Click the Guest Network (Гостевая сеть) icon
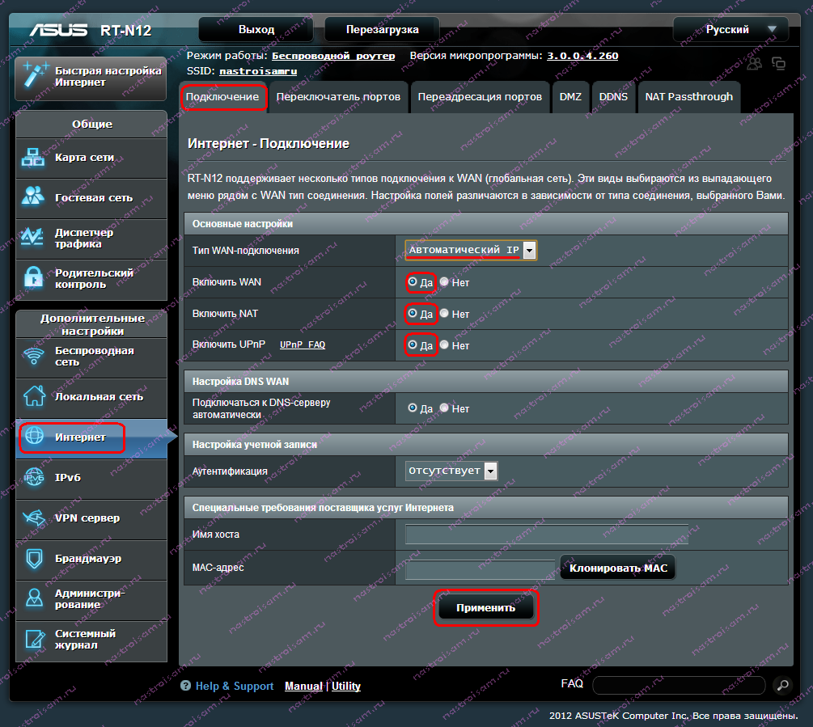The image size is (813, 727). [x=33, y=197]
